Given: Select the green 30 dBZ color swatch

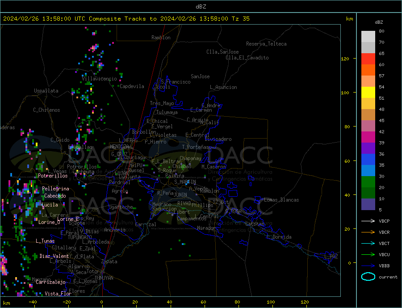Looking at the screenshot, I should (x=368, y=182).
